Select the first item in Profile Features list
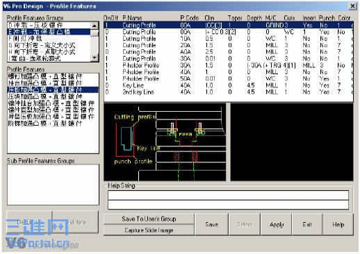 53,76
